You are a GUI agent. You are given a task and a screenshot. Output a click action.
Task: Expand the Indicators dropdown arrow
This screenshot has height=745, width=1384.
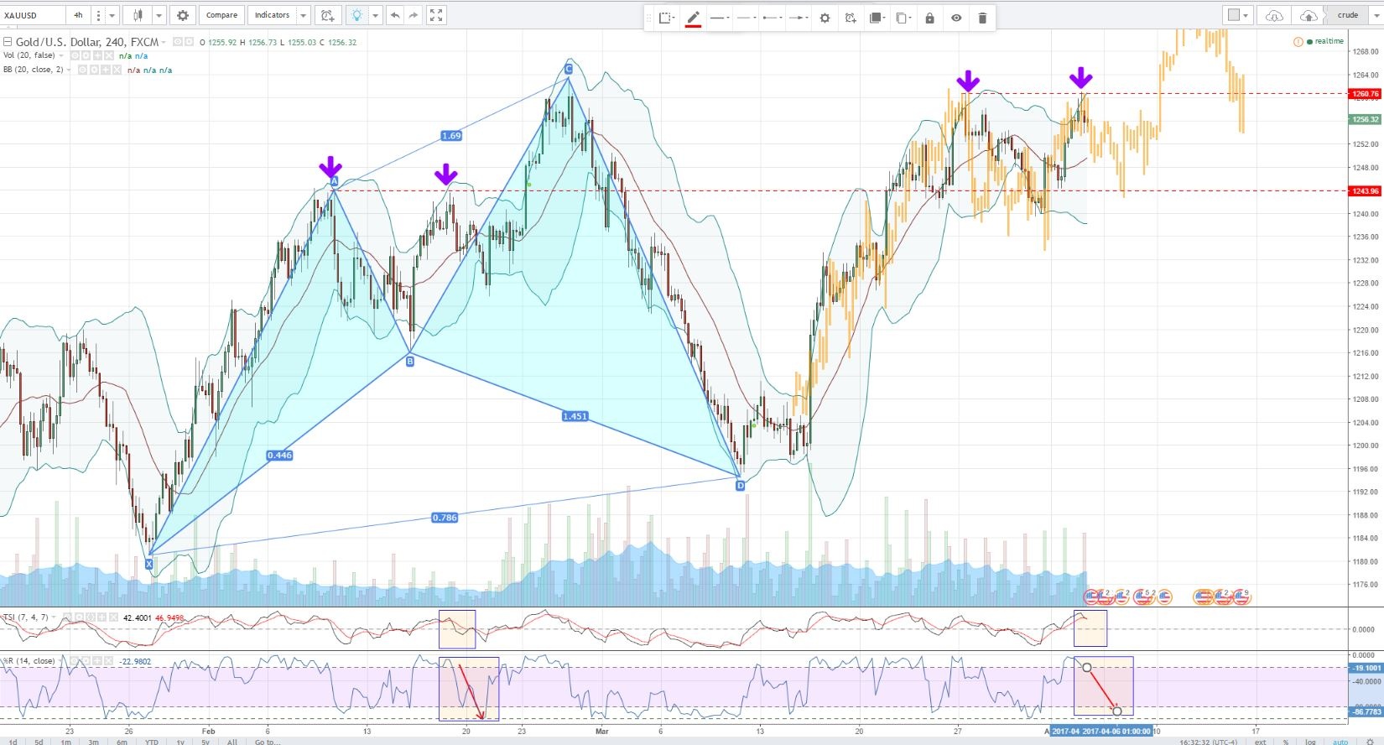304,15
